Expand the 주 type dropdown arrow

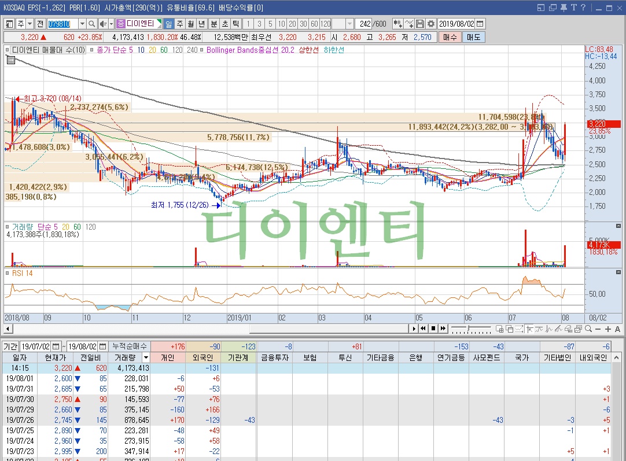tap(30, 24)
